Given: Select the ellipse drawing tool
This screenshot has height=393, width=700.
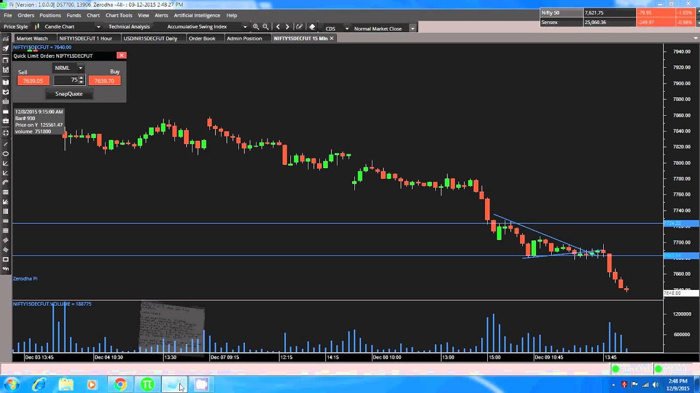Looking at the screenshot, I should click(x=6, y=154).
